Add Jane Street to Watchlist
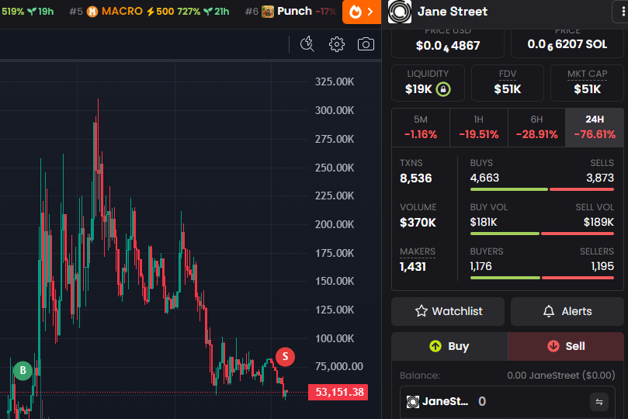Viewport: 628px width, 419px height. click(448, 311)
